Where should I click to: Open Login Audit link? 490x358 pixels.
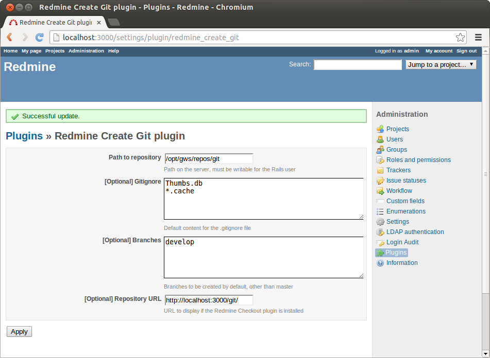pyautogui.click(x=402, y=242)
